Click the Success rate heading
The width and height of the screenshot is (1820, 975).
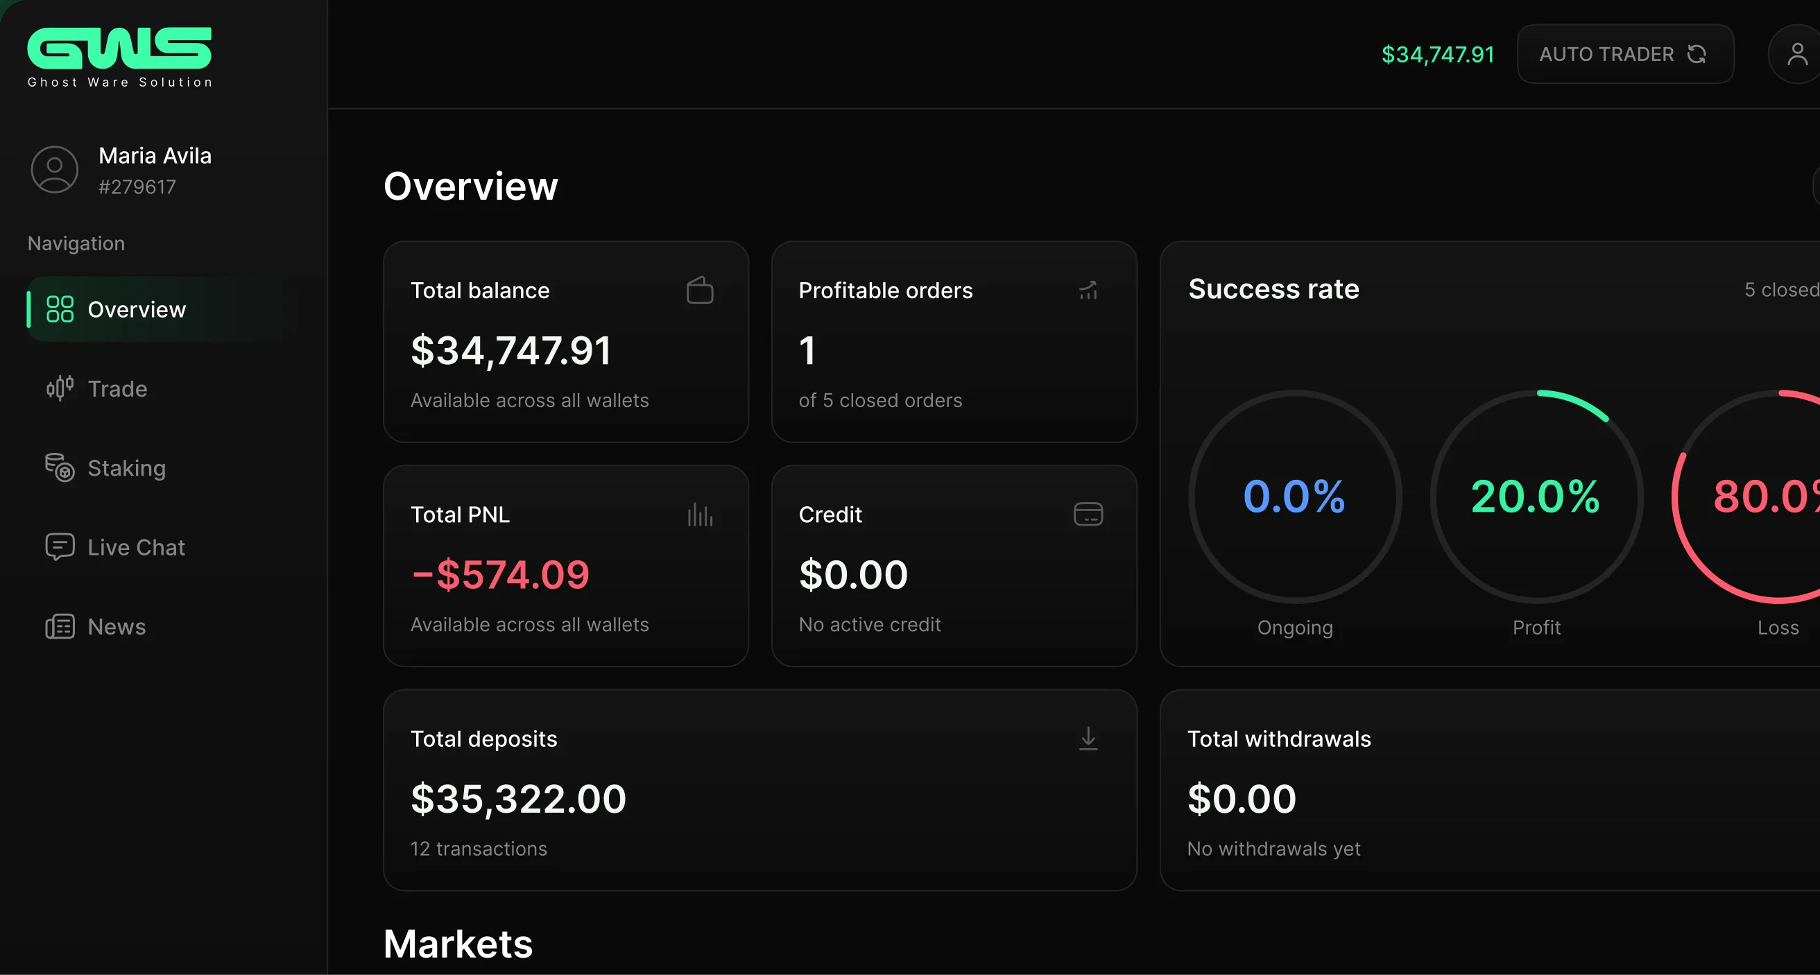click(1274, 289)
